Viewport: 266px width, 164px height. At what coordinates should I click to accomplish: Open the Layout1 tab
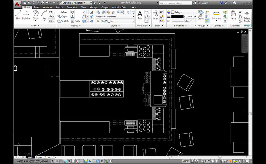(40, 157)
